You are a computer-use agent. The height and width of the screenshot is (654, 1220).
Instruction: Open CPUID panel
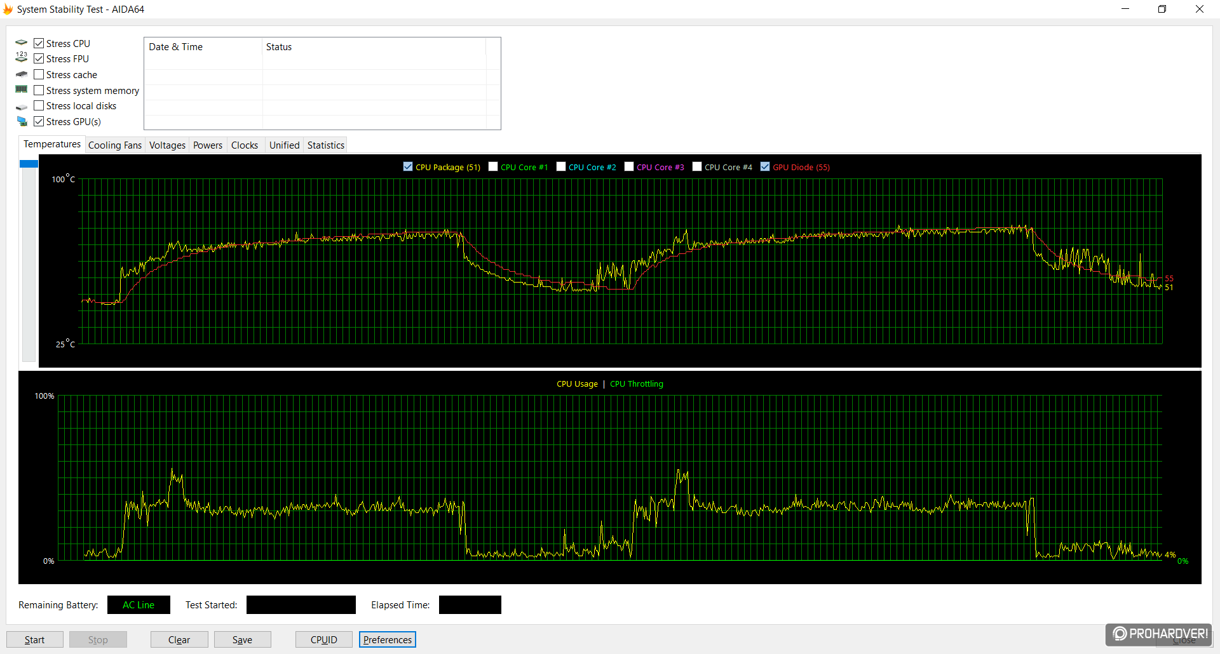[324, 639]
